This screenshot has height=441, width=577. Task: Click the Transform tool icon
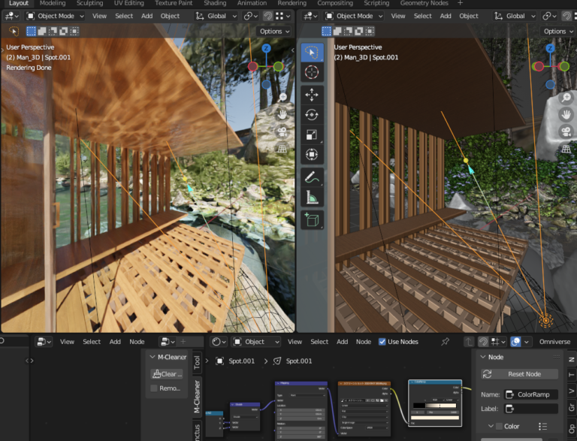pos(312,156)
